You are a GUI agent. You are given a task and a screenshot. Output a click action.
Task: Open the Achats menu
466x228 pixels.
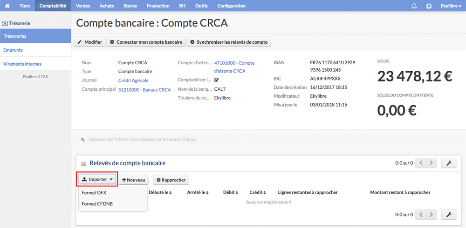[x=107, y=6]
